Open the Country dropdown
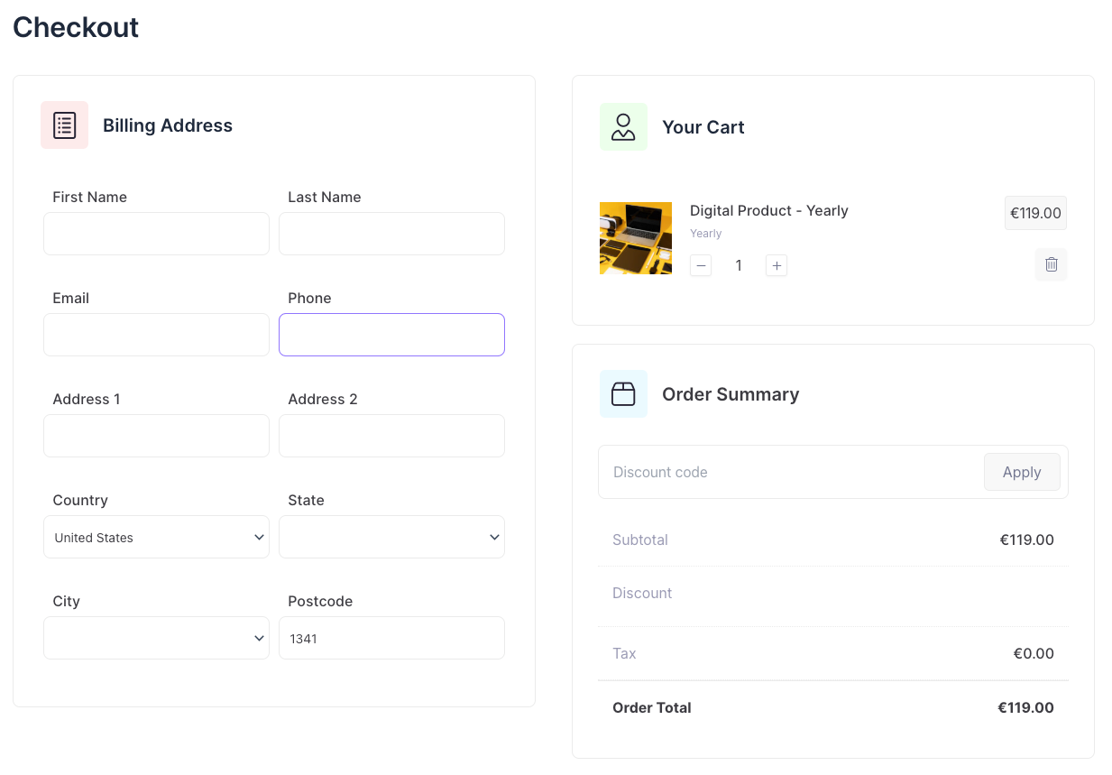Viewport: 1112px width, 775px height. click(x=156, y=538)
